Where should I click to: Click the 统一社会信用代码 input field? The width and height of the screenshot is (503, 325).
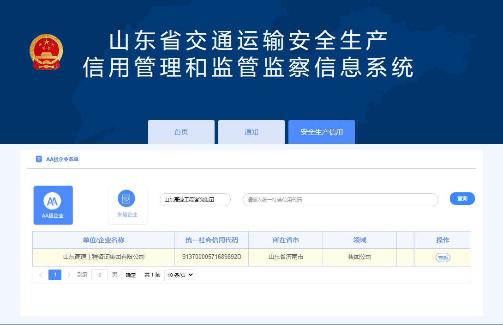(340, 200)
